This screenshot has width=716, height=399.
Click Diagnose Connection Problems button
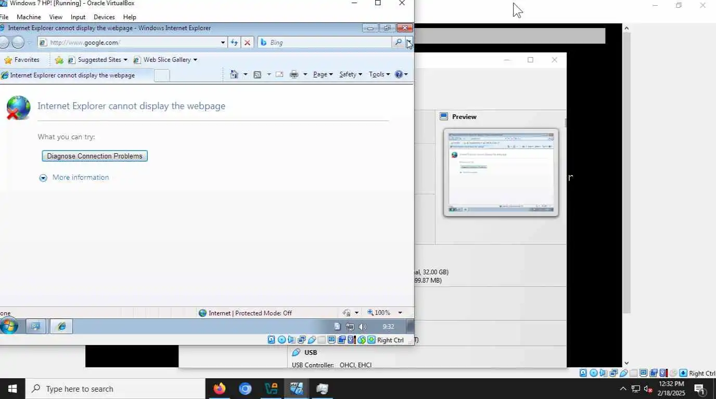(95, 156)
